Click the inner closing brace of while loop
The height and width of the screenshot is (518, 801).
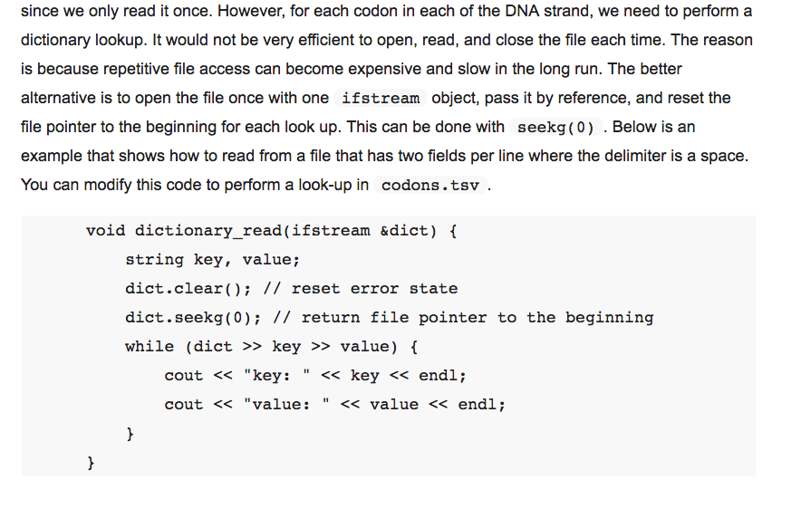click(x=130, y=434)
